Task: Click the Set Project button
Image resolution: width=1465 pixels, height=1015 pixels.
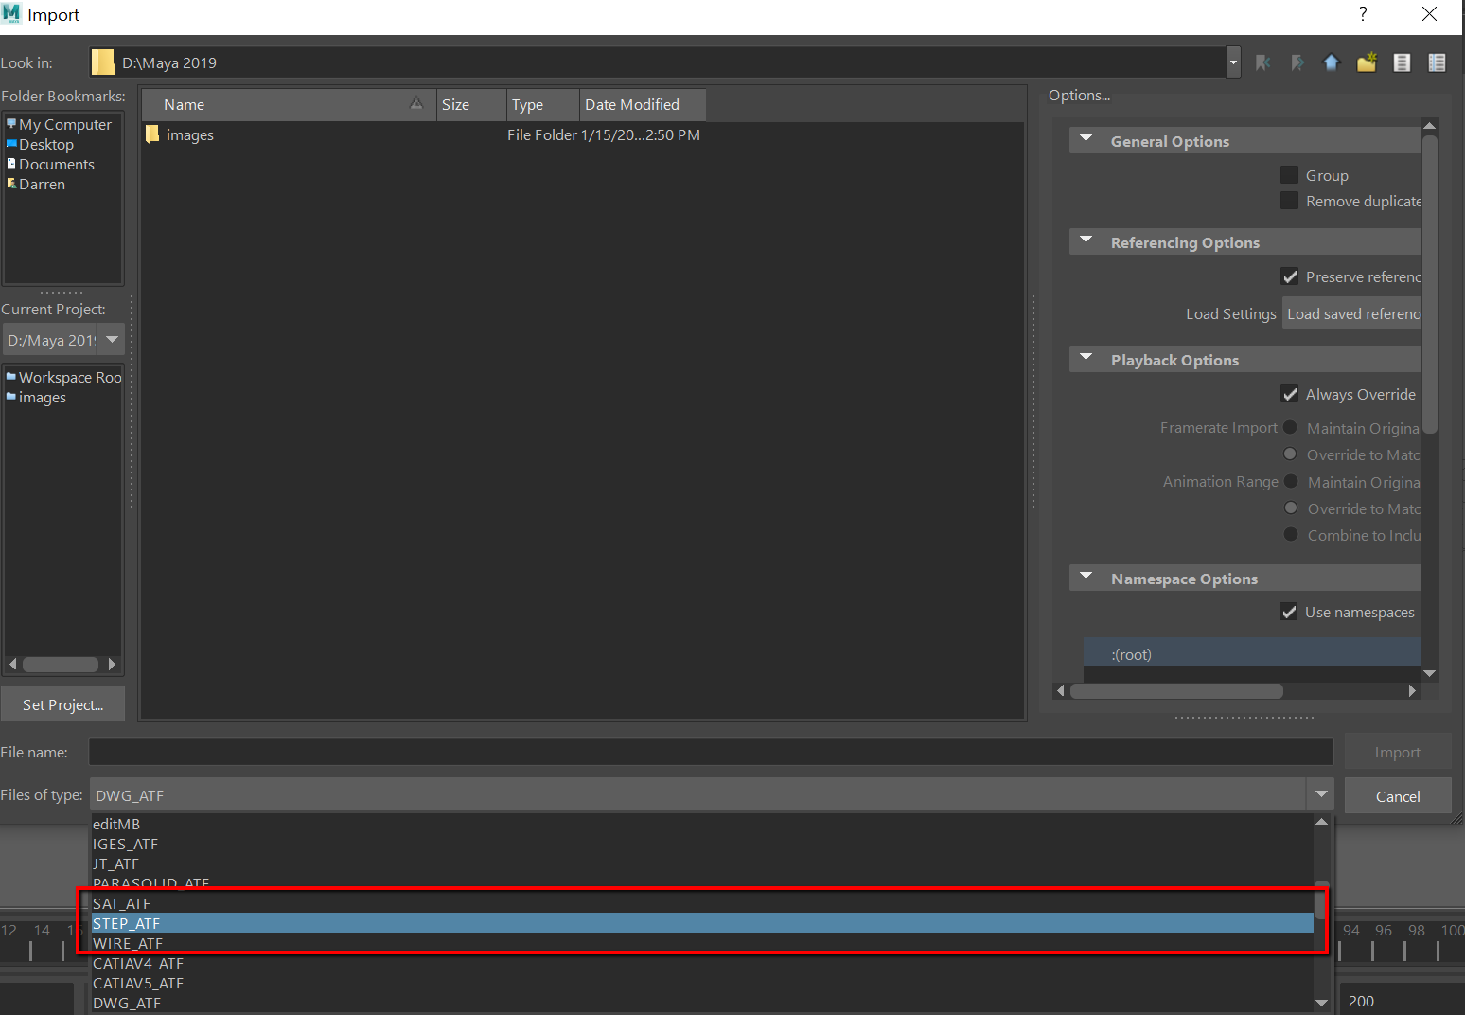Action: coord(62,703)
